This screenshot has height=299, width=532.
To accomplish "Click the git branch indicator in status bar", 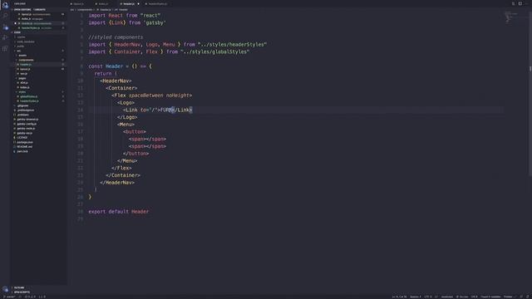I will click(x=9, y=297).
